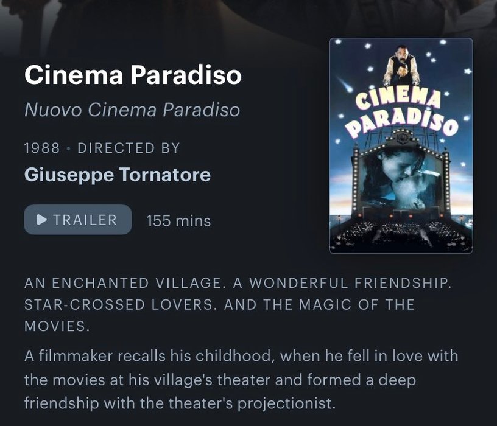Click the play triangle icon in Trailer button
497x426 pixels.
pos(42,220)
